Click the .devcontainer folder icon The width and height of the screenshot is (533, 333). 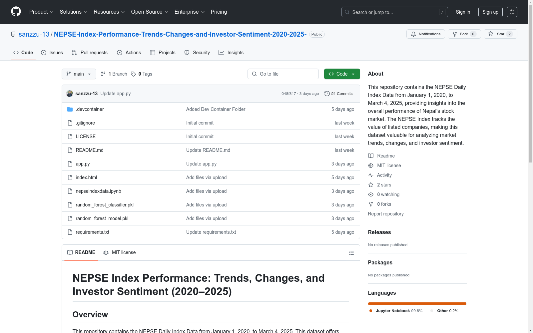pos(70,109)
